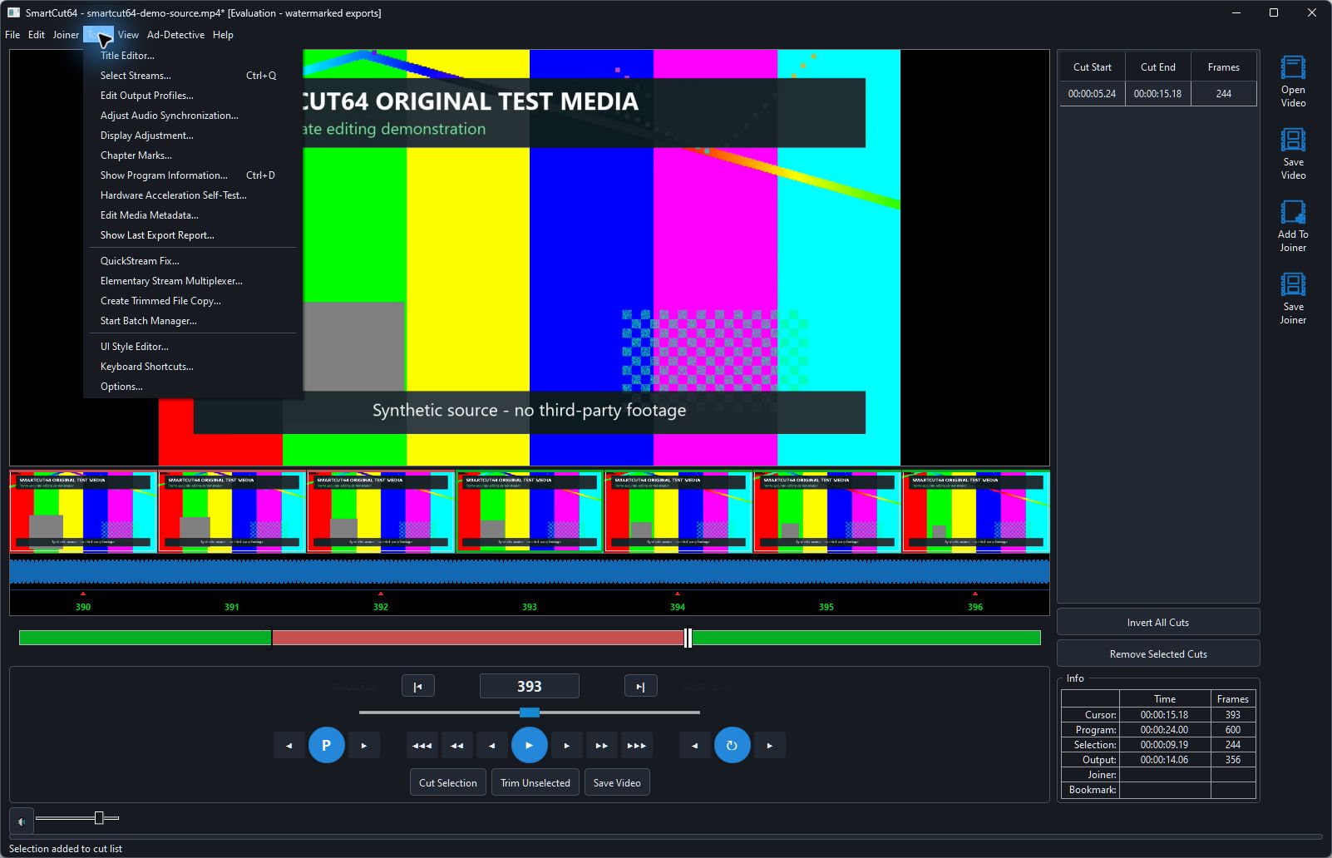Step back one frame left of Play
This screenshot has height=858, width=1332.
click(492, 745)
